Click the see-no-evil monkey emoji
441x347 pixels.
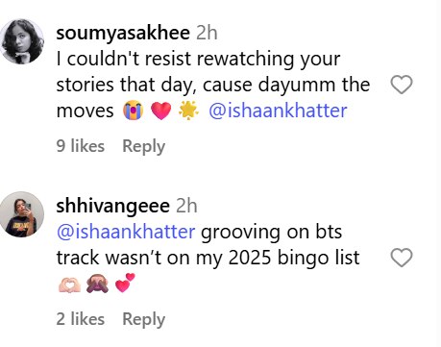pyautogui.click(x=97, y=284)
